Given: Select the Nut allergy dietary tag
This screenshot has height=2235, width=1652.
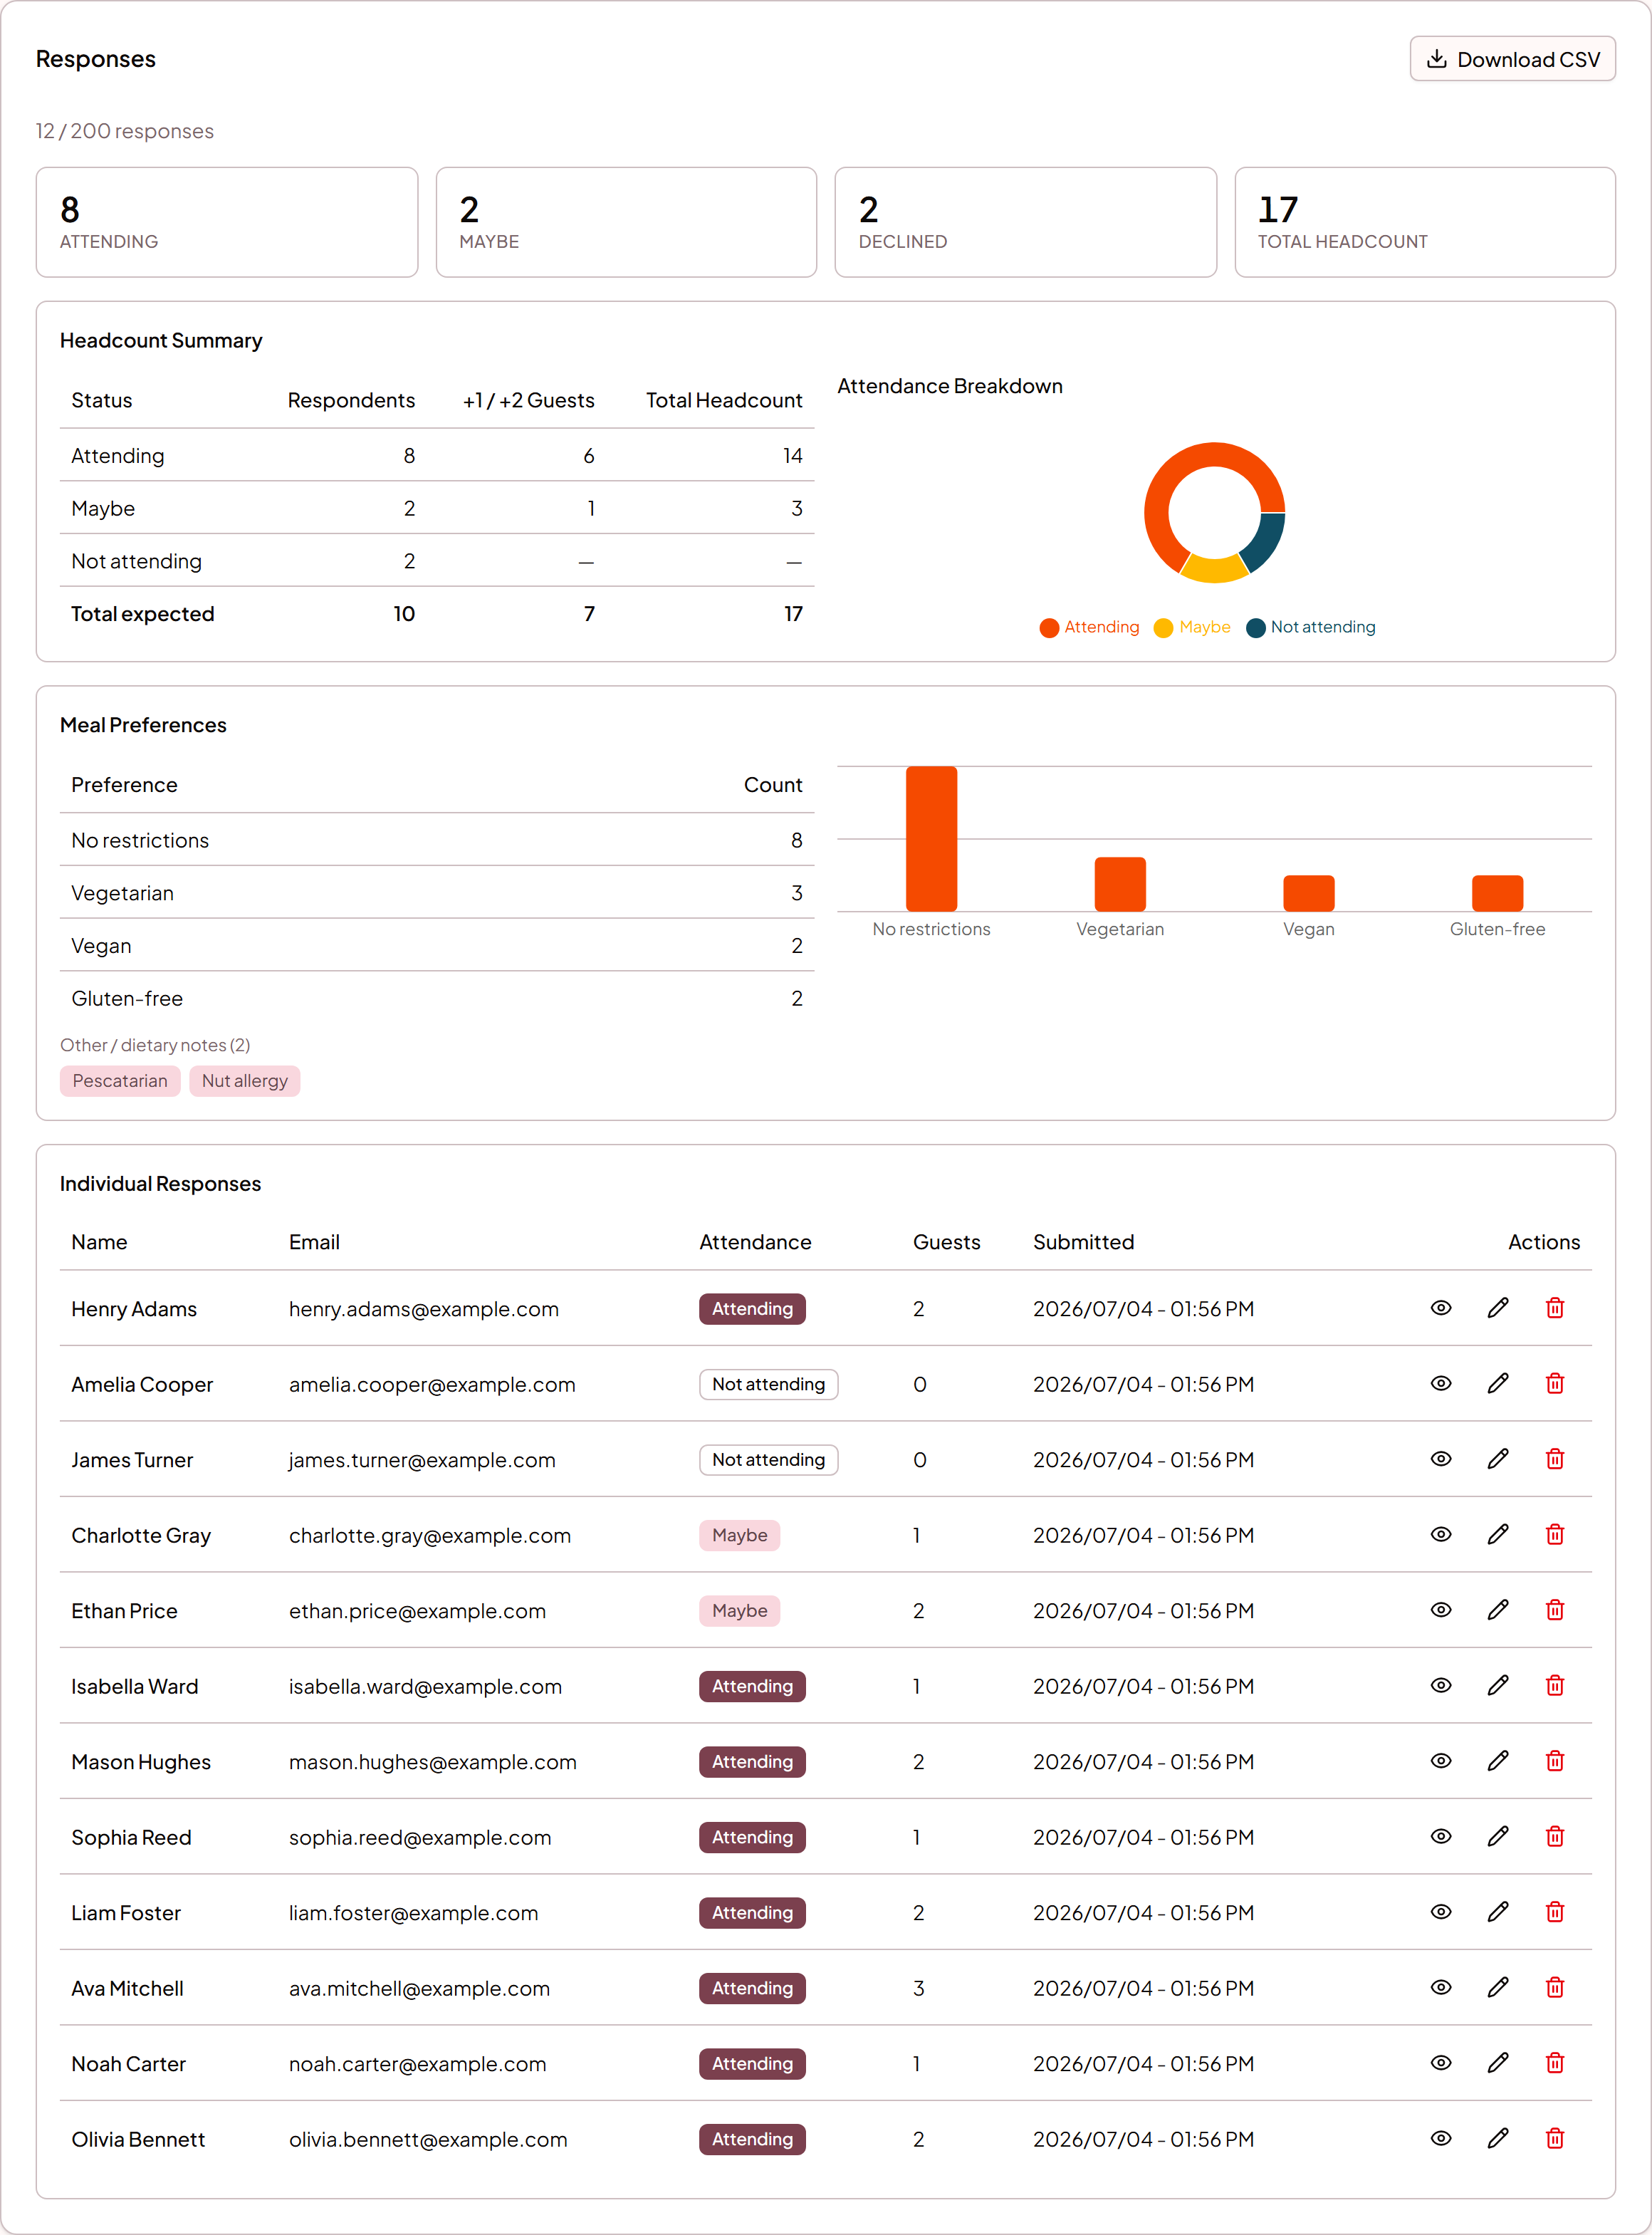Looking at the screenshot, I should (x=244, y=1081).
